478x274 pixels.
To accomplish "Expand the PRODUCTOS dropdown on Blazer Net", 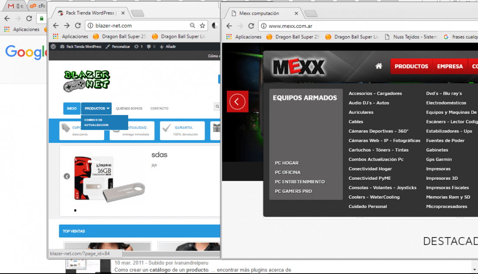I will [96, 109].
